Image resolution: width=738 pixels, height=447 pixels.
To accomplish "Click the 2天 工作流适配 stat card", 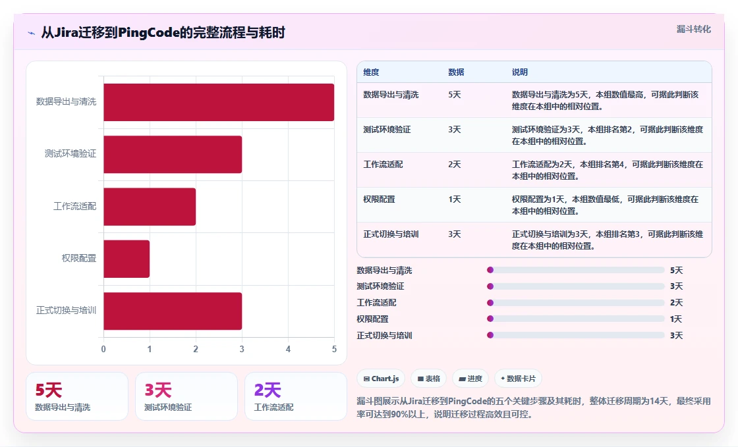I will click(296, 396).
